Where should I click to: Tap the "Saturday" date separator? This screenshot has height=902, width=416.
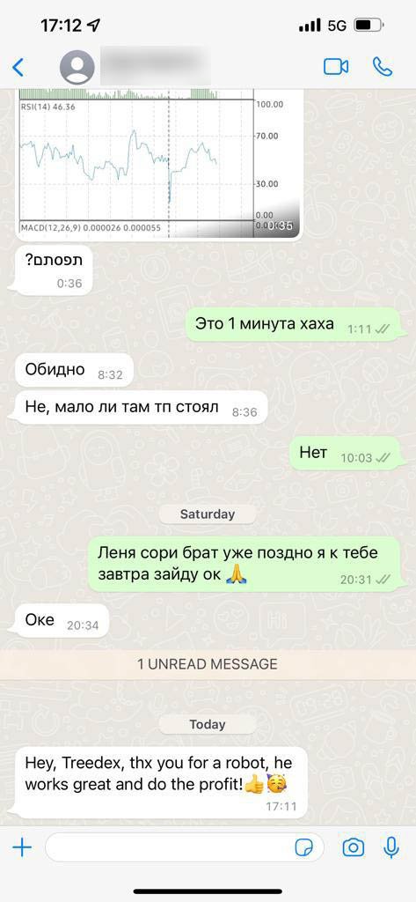pos(208,514)
